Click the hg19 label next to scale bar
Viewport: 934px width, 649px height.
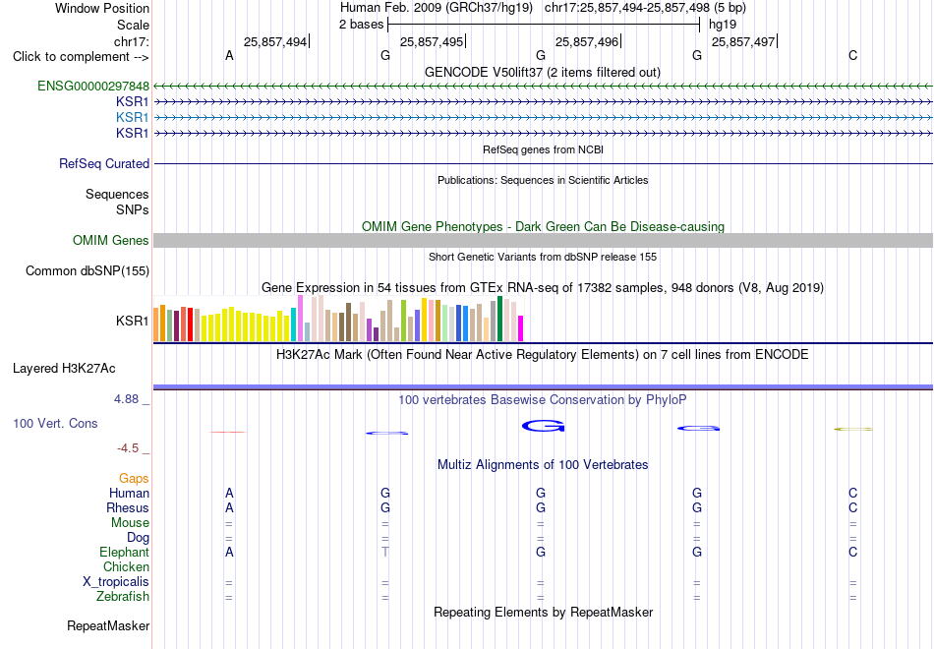723,25
